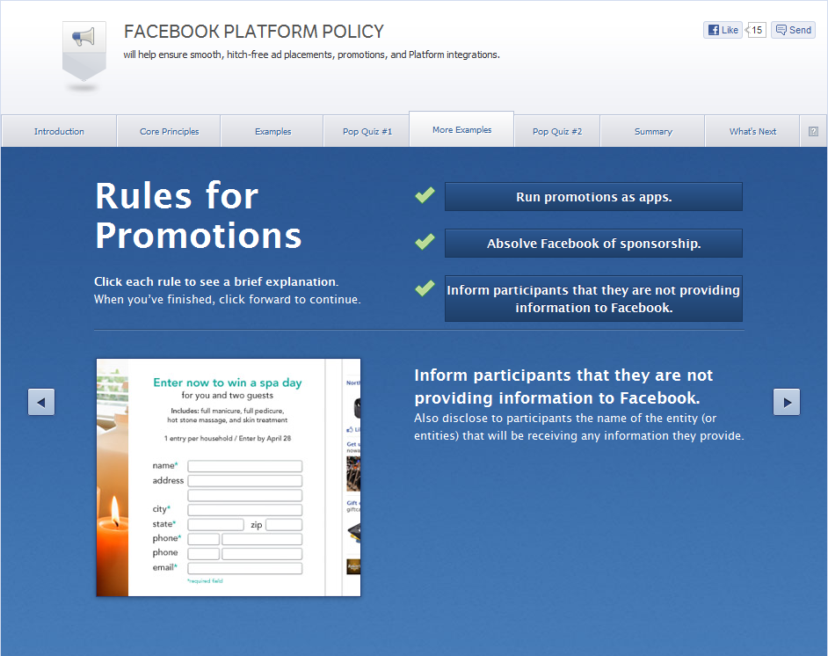Click the help question mark icon
Screen dimensions: 828x656
(813, 132)
